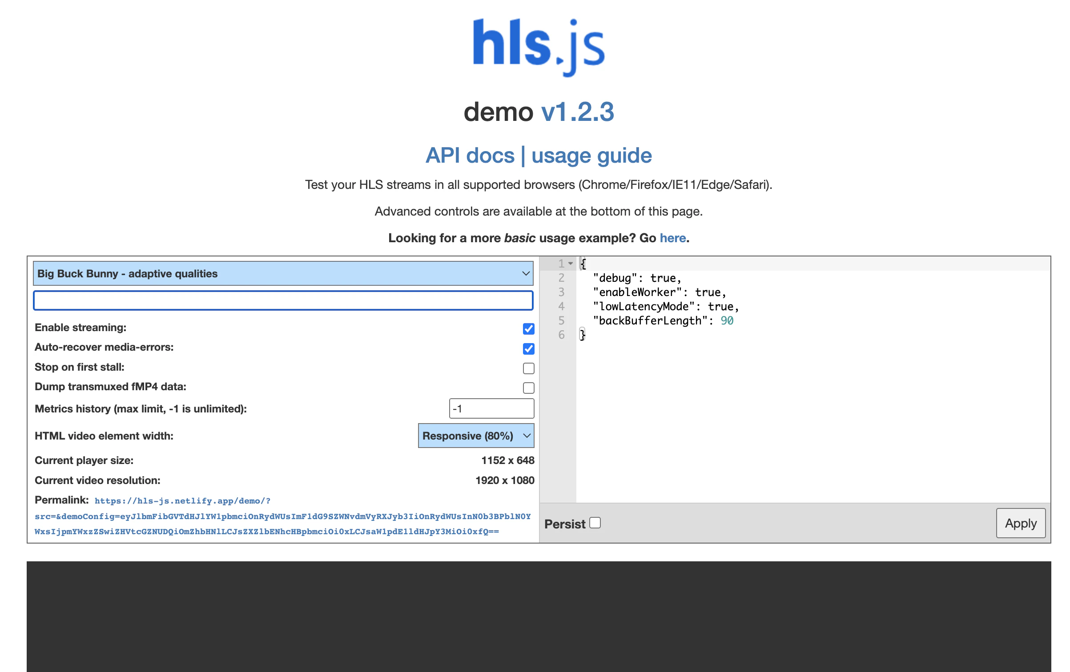Viewport: 1070px width, 672px height.
Task: Open the Responsive (80%) width dropdown
Action: [x=476, y=436]
